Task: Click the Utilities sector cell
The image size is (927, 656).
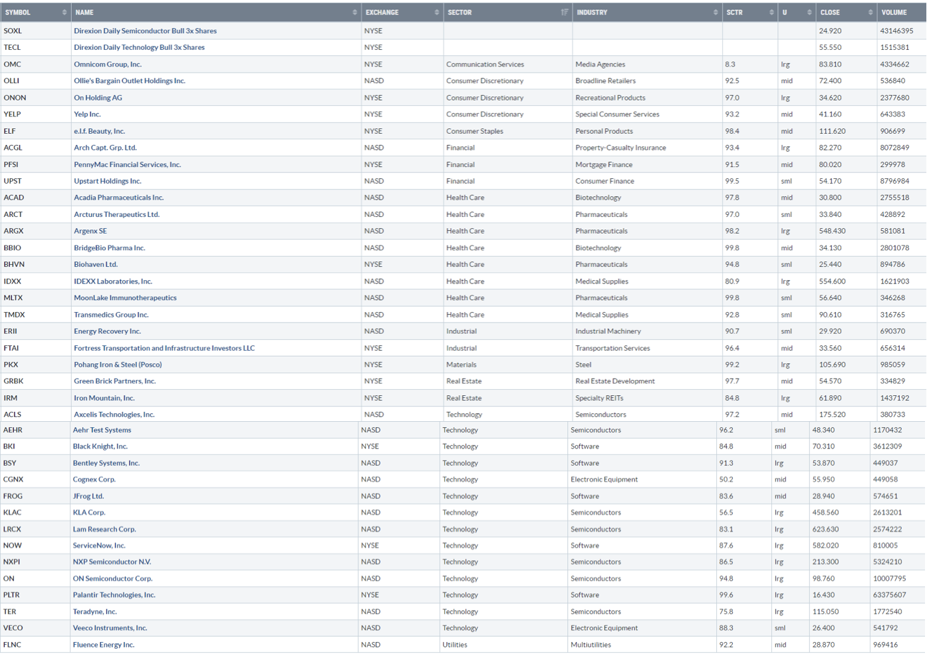Action: tap(455, 645)
